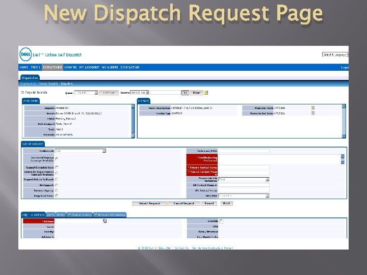Click the Primary Contact Phone input field
Image resolution: width=367 pixels, height=275 pixels.
coord(244,173)
